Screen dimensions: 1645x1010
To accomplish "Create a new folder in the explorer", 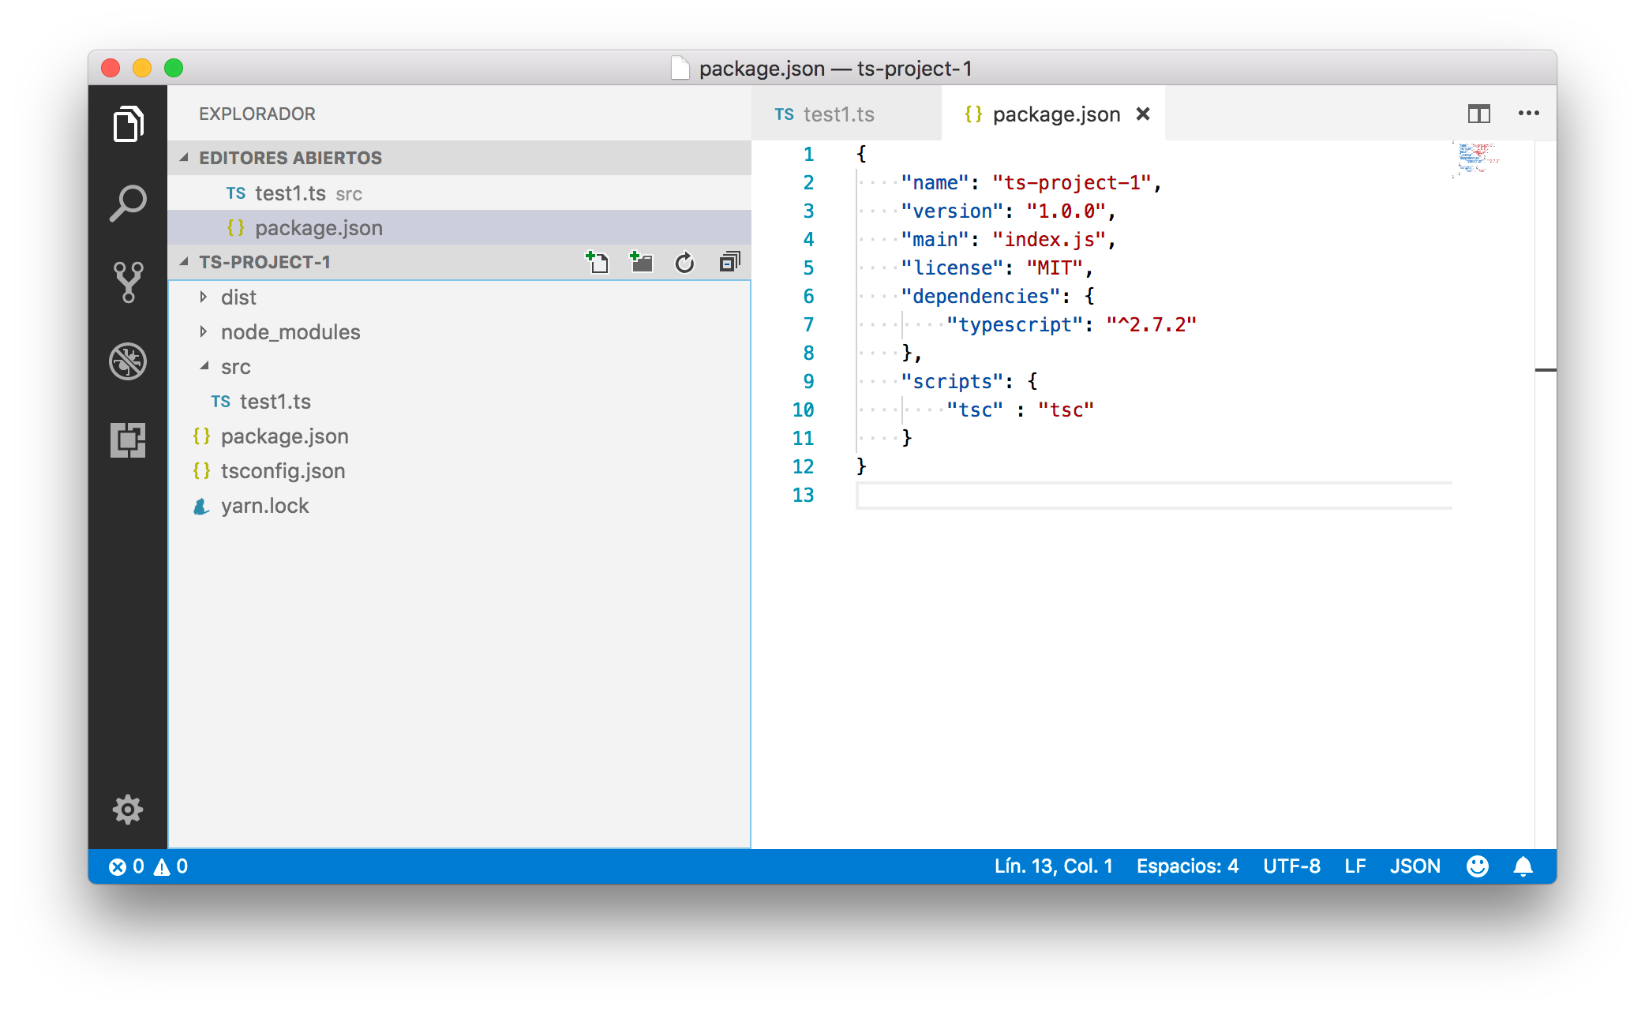I will click(641, 261).
